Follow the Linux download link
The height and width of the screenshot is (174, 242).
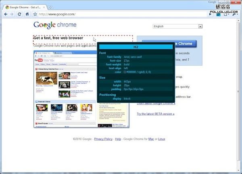tap(162, 139)
